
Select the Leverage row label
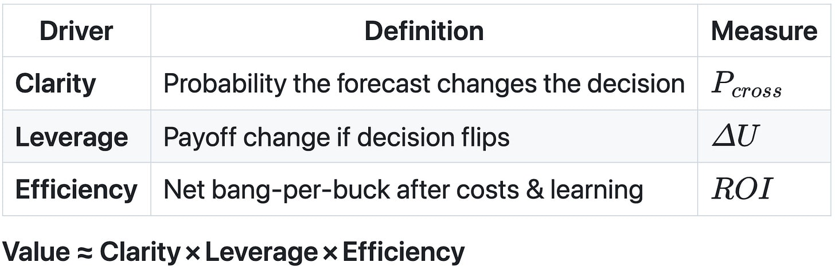pyautogui.click(x=72, y=137)
